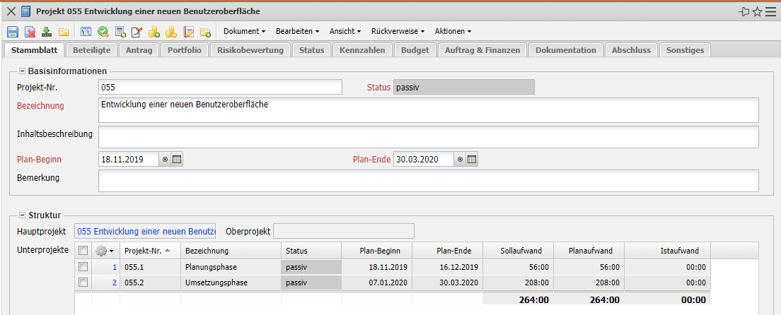Open the Dokumentation tab
This screenshot has width=781, height=315.
pos(565,50)
